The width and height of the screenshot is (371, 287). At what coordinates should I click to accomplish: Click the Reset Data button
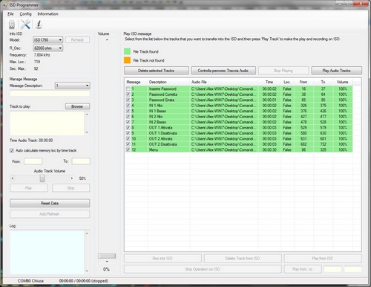click(x=50, y=203)
